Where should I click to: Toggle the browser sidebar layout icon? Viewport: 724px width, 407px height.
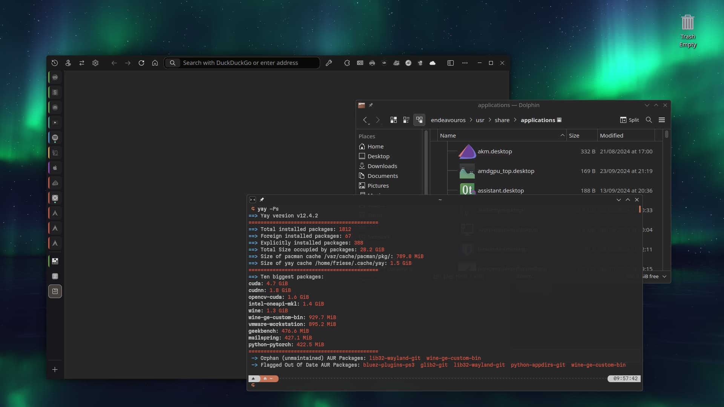(451, 63)
